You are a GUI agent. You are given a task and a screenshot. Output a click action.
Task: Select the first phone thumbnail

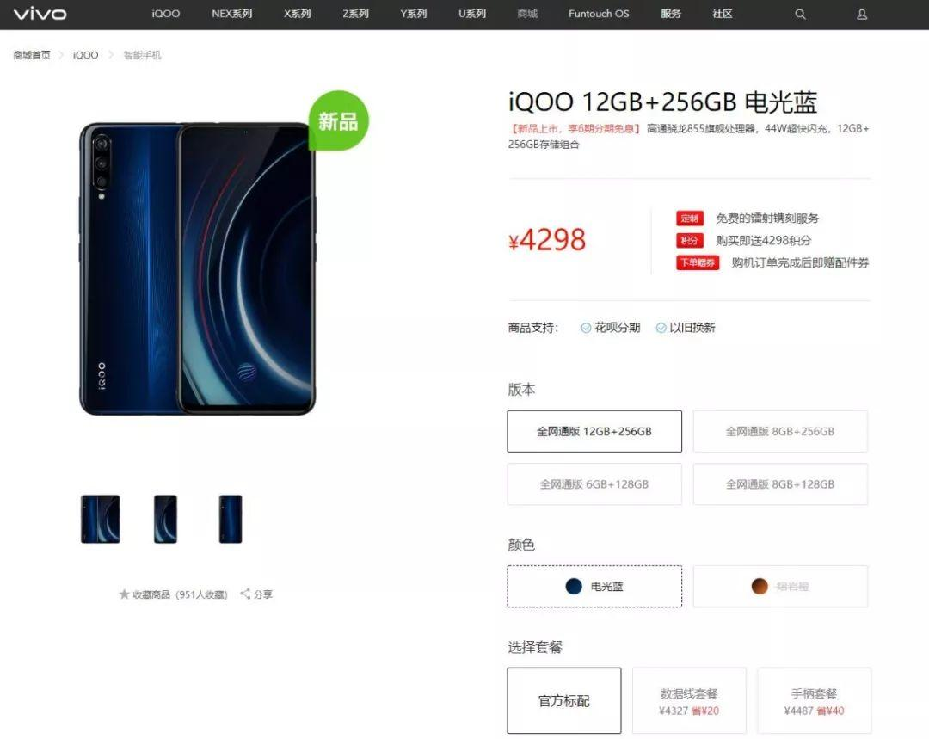tap(100, 519)
